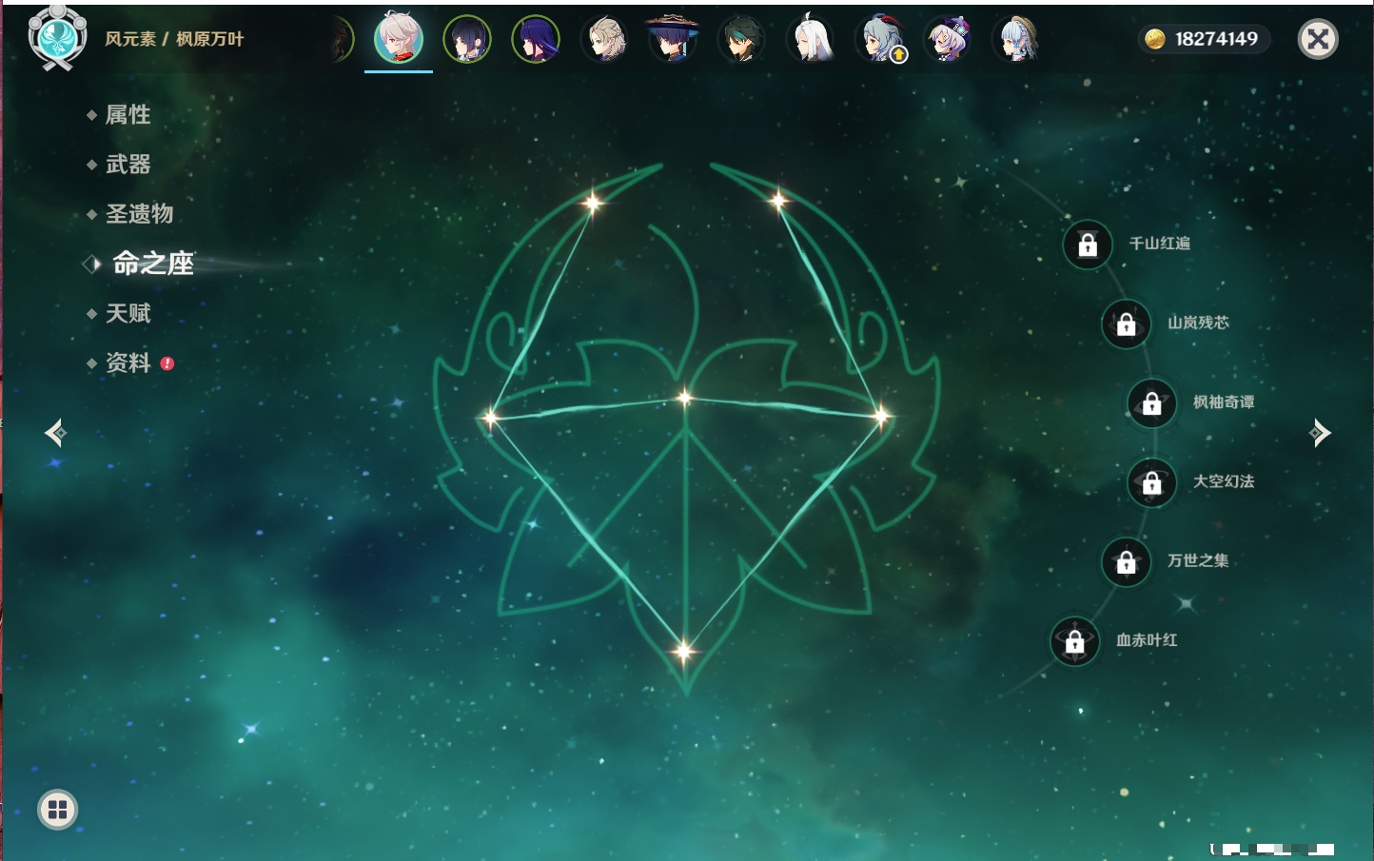Select the 命之座 constellation tab

point(152,264)
